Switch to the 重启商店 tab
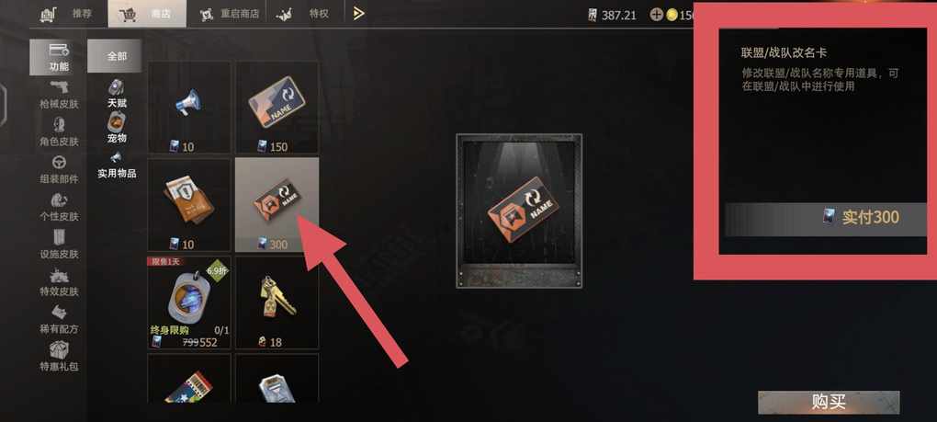The width and height of the screenshot is (937, 422). [x=230, y=14]
